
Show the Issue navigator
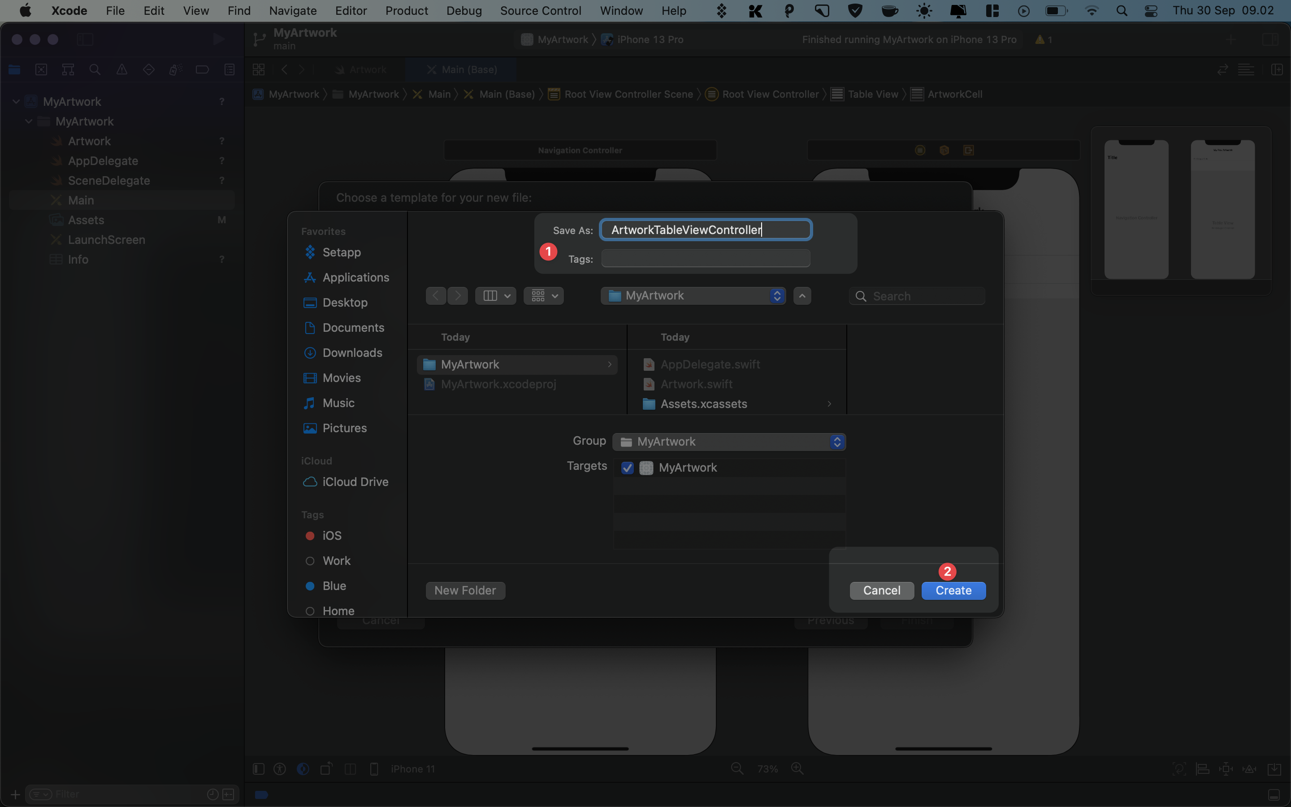tap(121, 69)
